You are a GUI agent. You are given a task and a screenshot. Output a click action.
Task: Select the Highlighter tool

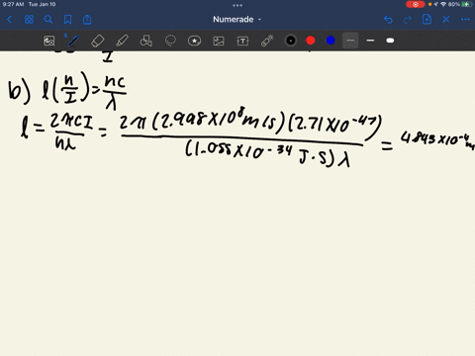coord(122,41)
